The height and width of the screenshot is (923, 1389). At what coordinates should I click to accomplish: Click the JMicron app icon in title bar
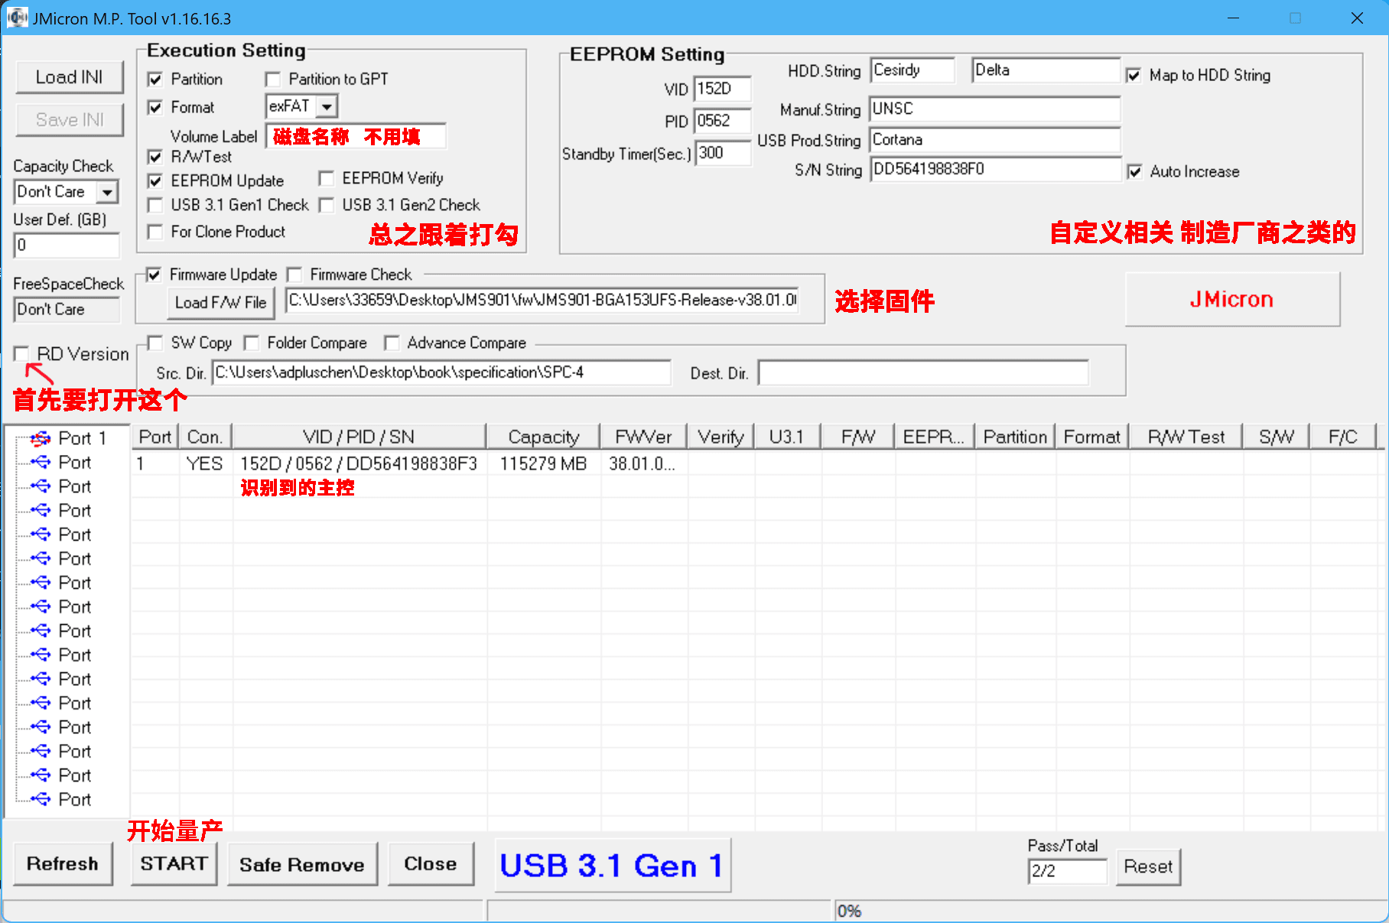17,18
